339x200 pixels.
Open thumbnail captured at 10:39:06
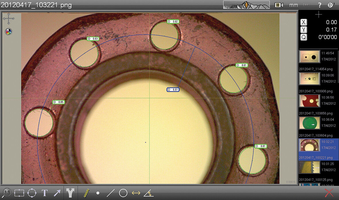(309, 78)
